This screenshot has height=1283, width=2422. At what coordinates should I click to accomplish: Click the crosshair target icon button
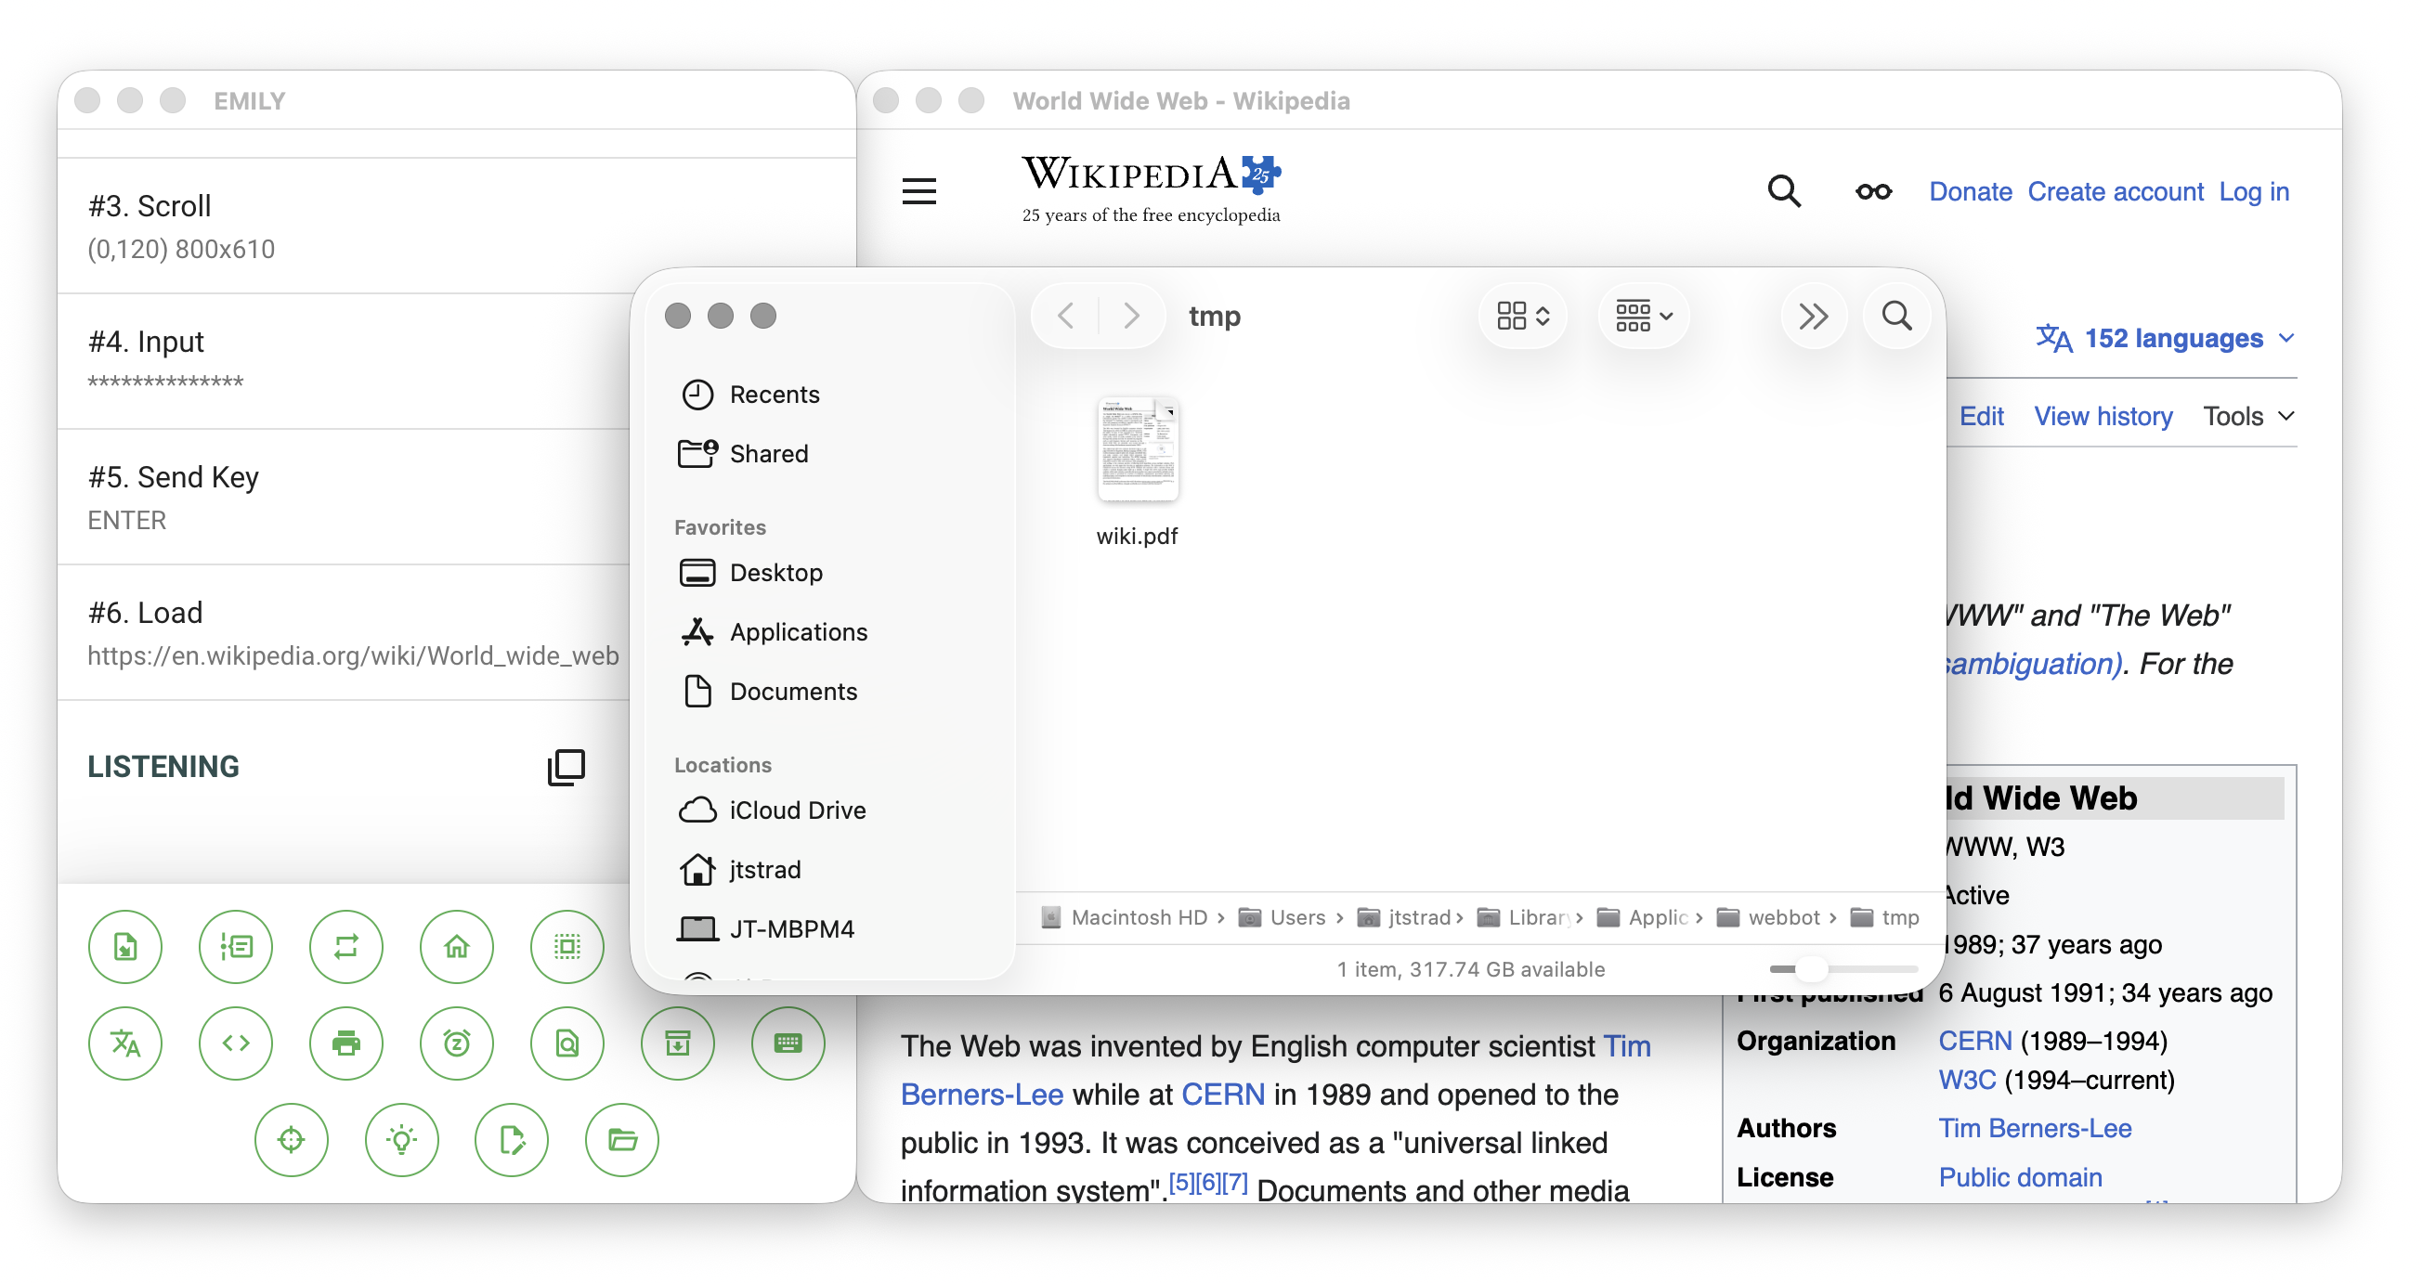coord(291,1140)
